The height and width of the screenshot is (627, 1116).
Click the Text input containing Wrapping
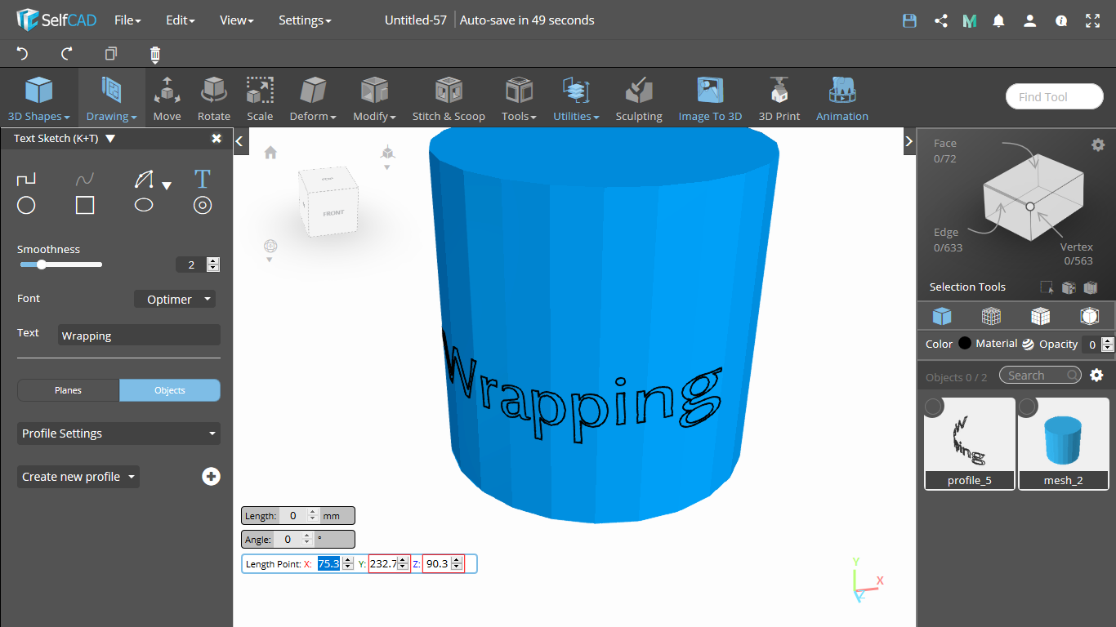click(x=140, y=336)
